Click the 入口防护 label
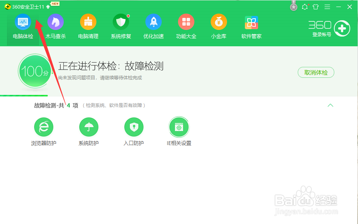 tap(134, 143)
